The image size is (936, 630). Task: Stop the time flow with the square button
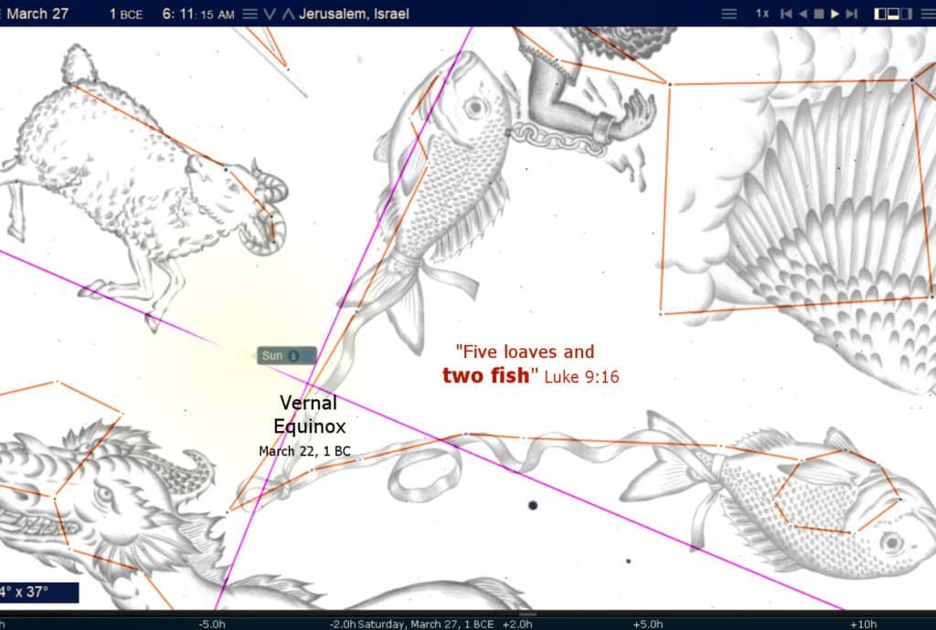819,14
